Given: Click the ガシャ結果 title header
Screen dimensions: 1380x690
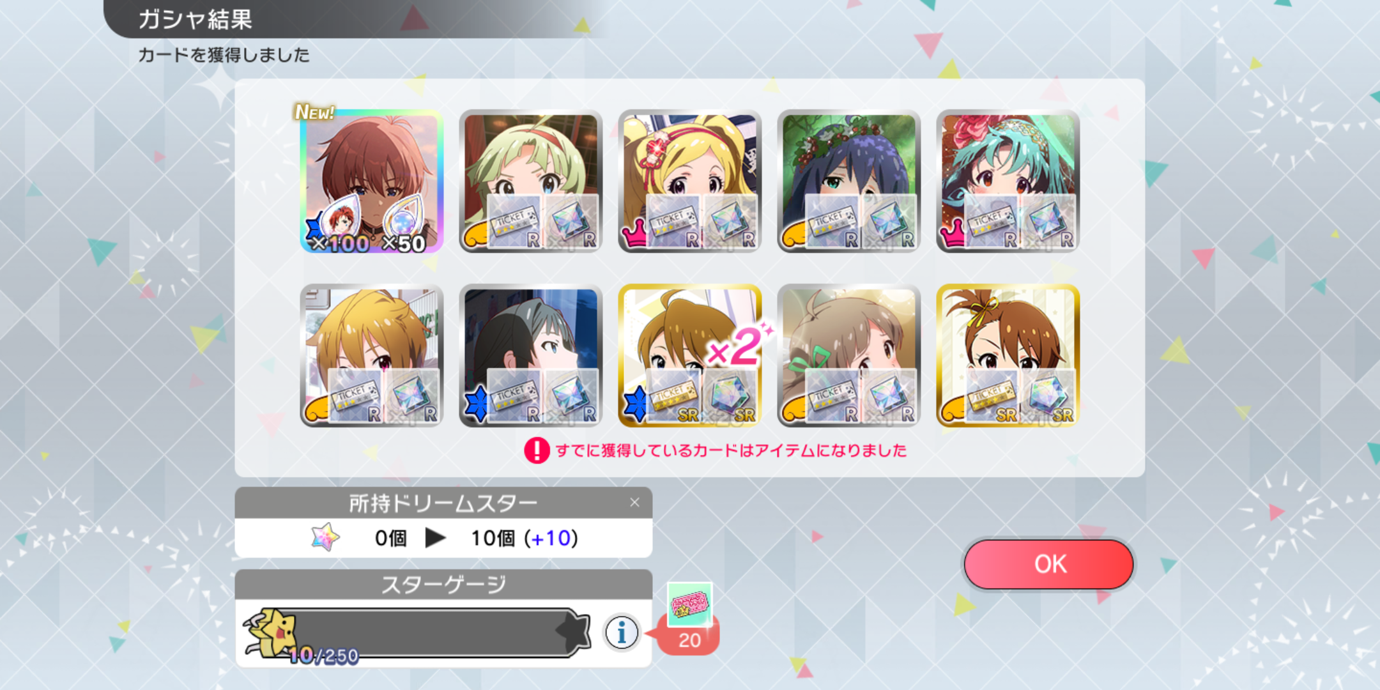Looking at the screenshot, I should pyautogui.click(x=195, y=19).
